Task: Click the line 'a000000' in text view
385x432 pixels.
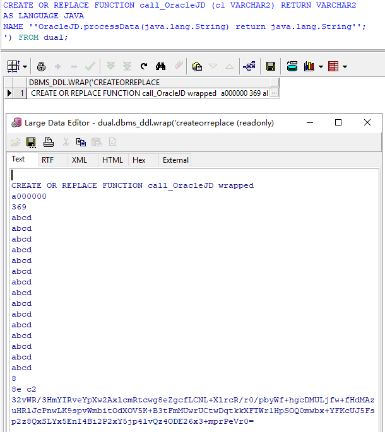Action: (29, 196)
